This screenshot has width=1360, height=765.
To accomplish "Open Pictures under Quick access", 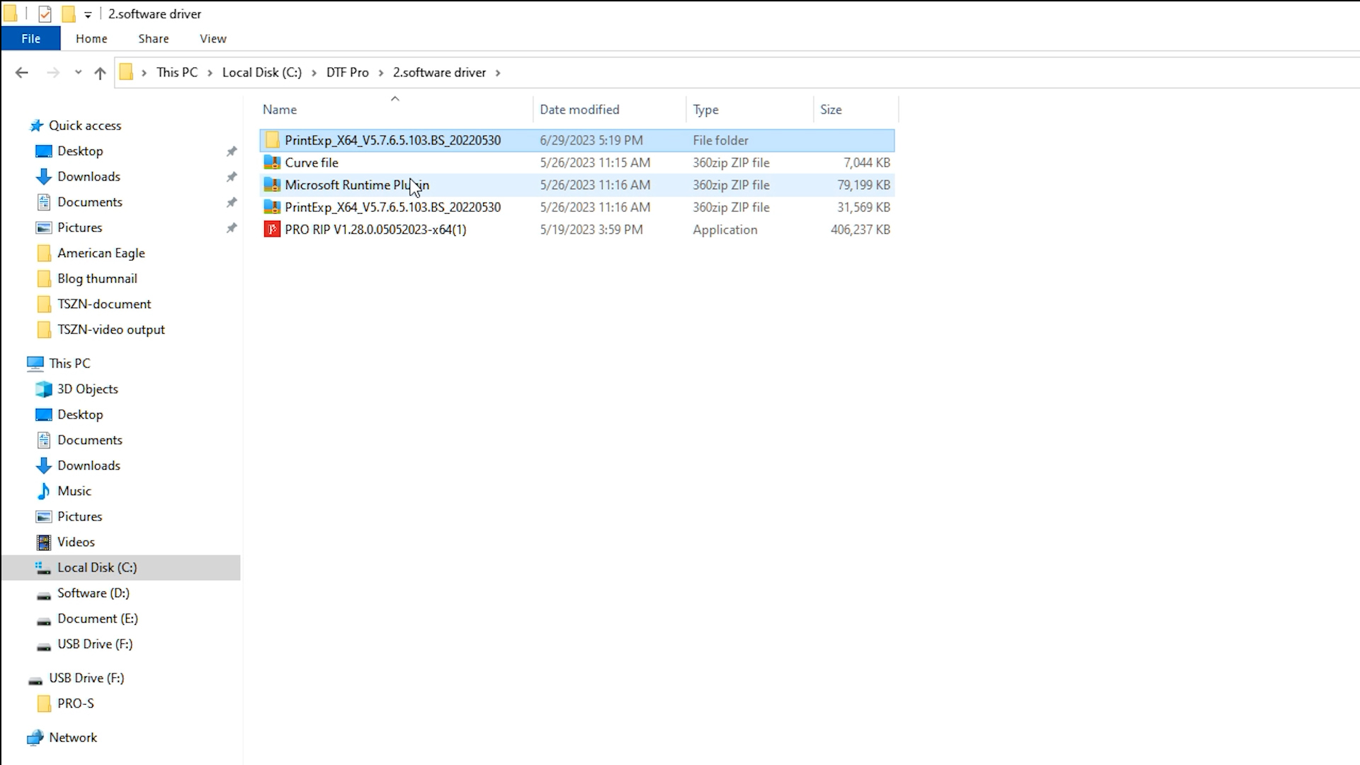I will (79, 227).
